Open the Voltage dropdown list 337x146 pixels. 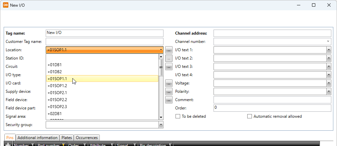click(328, 83)
